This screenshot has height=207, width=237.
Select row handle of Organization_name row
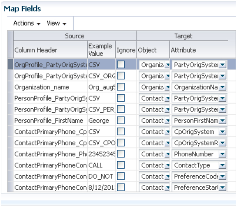10,87
